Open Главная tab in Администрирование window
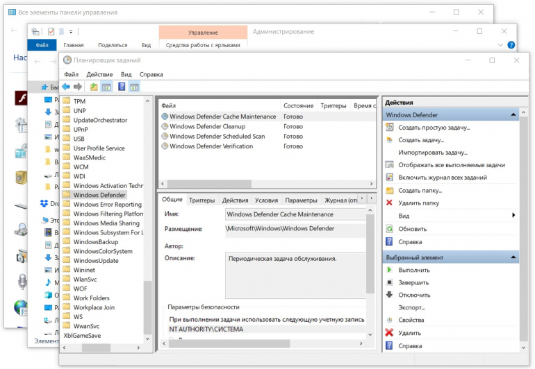This screenshot has width=535, height=369. click(x=74, y=45)
